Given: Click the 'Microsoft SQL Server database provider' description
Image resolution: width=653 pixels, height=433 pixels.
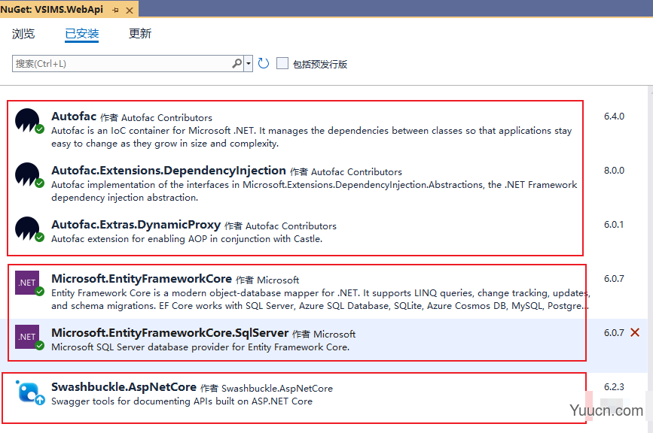Looking at the screenshot, I should [200, 347].
